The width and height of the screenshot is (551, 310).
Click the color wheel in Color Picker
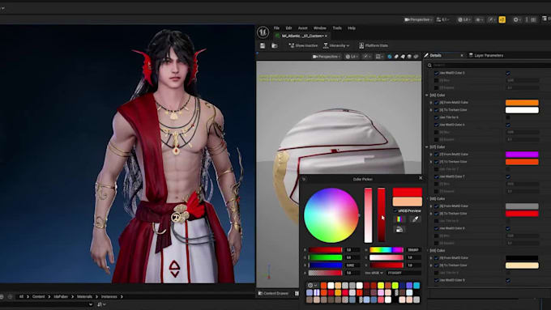[x=331, y=215]
